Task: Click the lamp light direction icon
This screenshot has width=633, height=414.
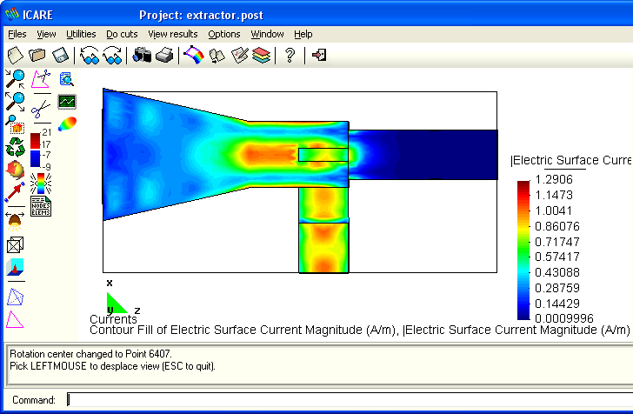Action: pos(16,221)
